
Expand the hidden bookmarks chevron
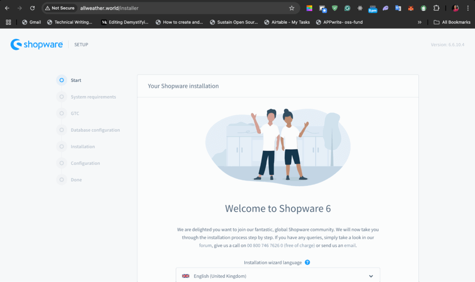(419, 22)
